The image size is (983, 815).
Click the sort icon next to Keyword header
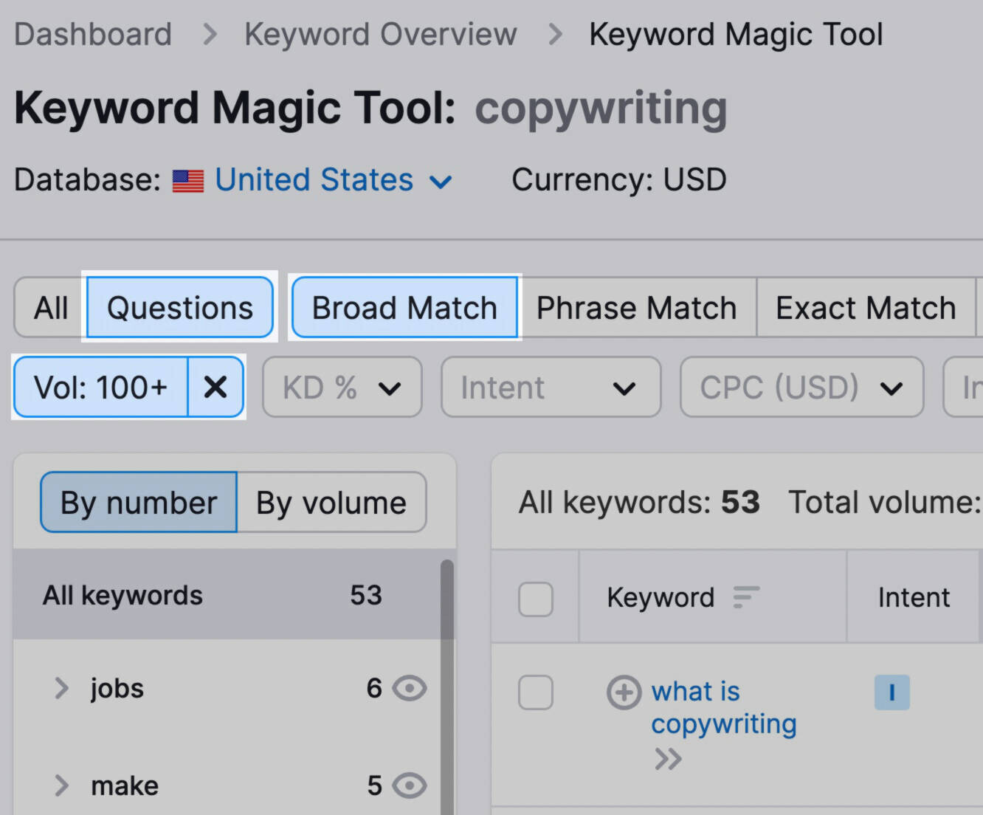(x=745, y=597)
